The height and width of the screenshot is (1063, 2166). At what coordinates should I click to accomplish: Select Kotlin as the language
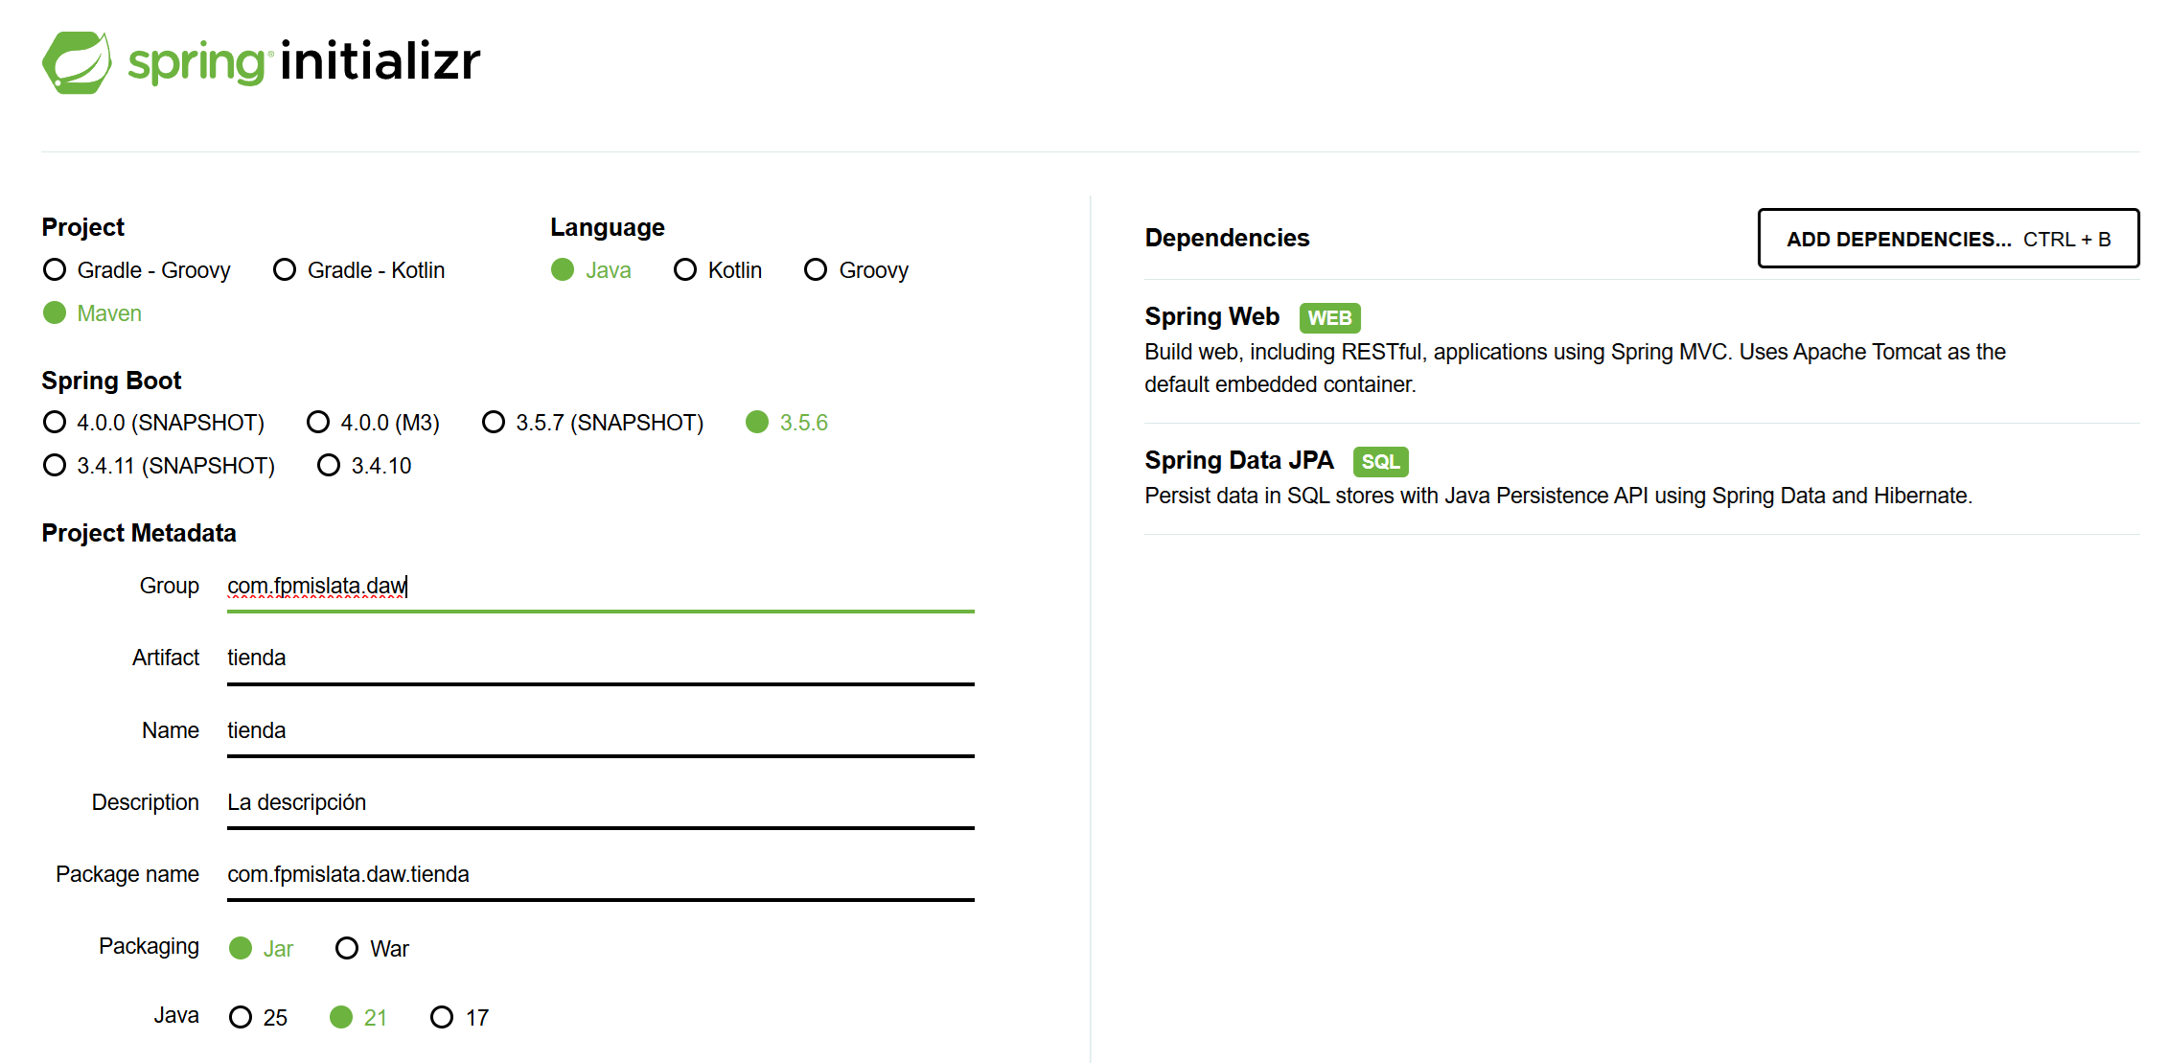pos(685,270)
